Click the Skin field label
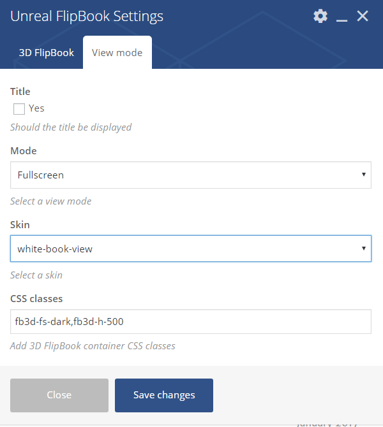 [20, 225]
